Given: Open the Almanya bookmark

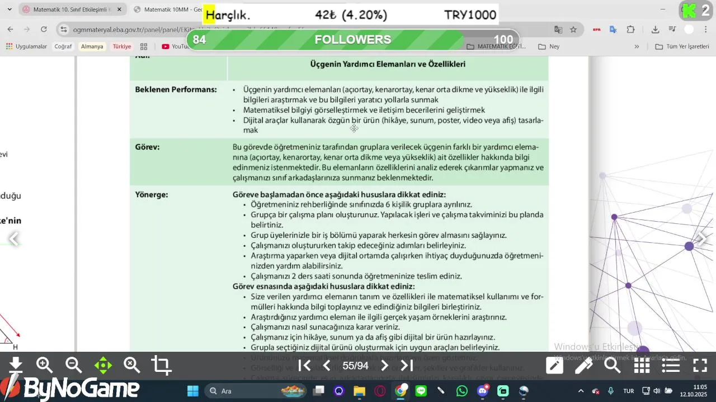Looking at the screenshot, I should 92,46.
